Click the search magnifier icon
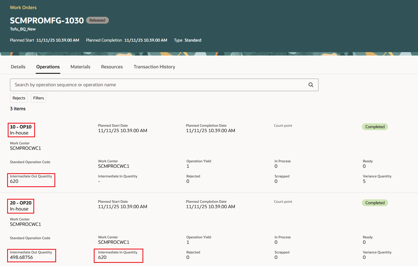Image resolution: width=418 pixels, height=266 pixels. tap(311, 85)
